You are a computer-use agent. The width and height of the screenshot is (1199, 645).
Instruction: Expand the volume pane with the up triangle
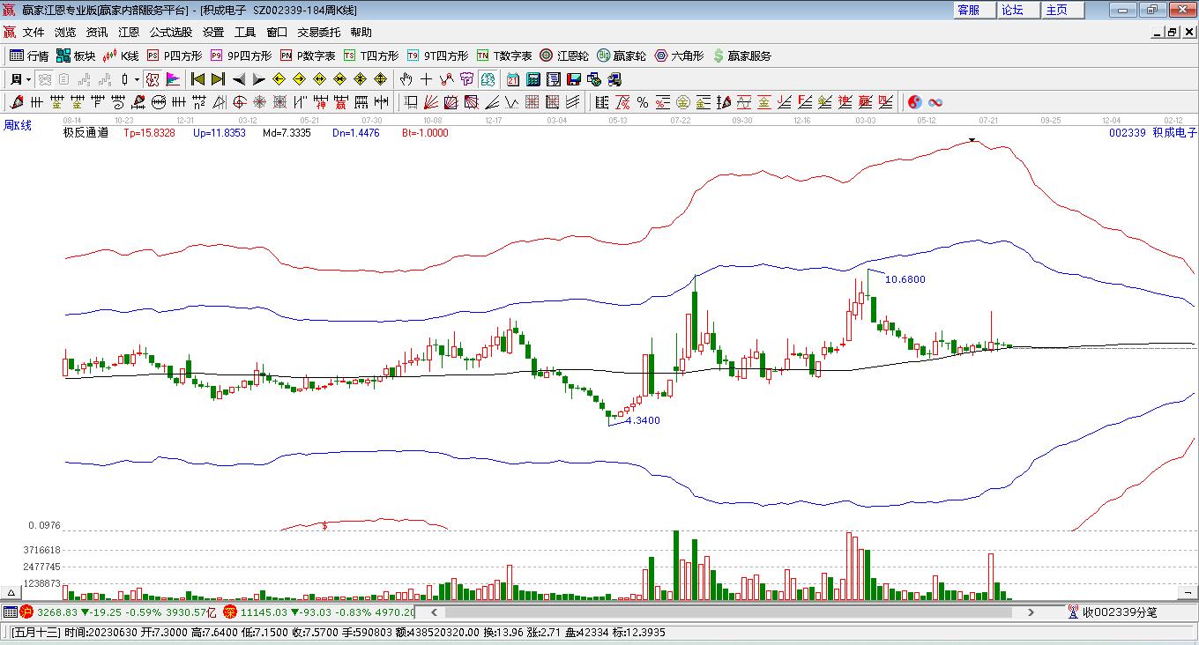pyautogui.click(x=12, y=592)
